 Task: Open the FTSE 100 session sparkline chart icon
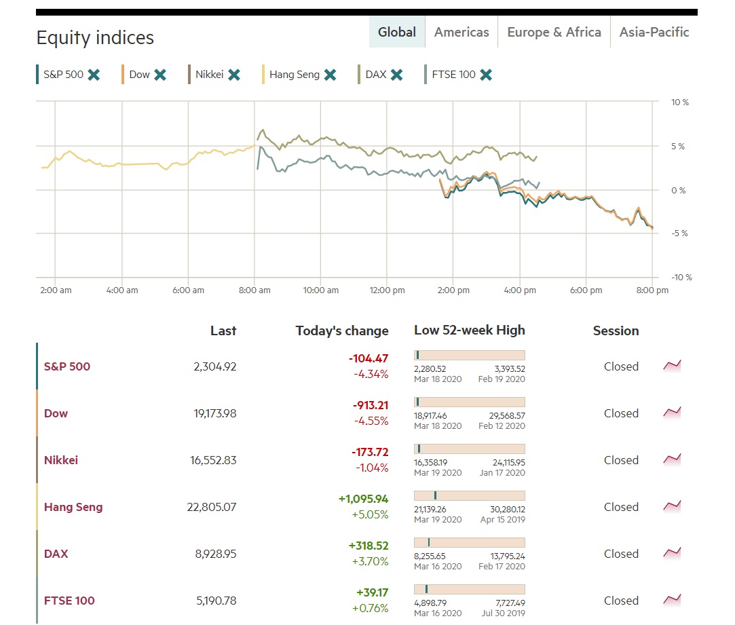(x=672, y=601)
